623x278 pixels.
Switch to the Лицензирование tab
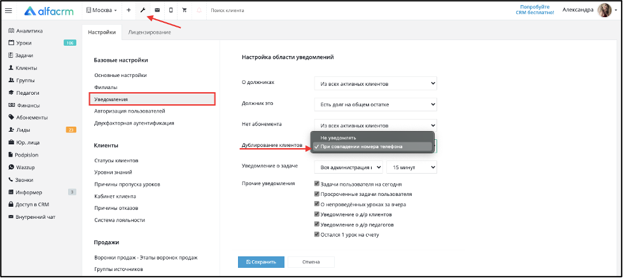(x=150, y=32)
